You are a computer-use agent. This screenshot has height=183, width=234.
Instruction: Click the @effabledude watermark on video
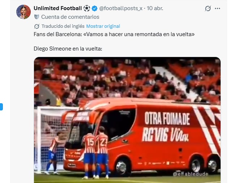pos(191,174)
